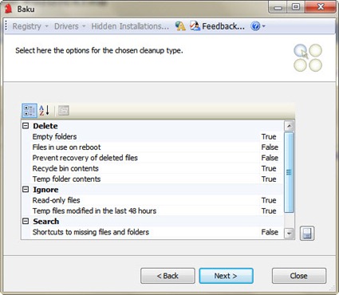The image size is (339, 295).
Task: Click the Feedback button
Action: click(x=217, y=26)
